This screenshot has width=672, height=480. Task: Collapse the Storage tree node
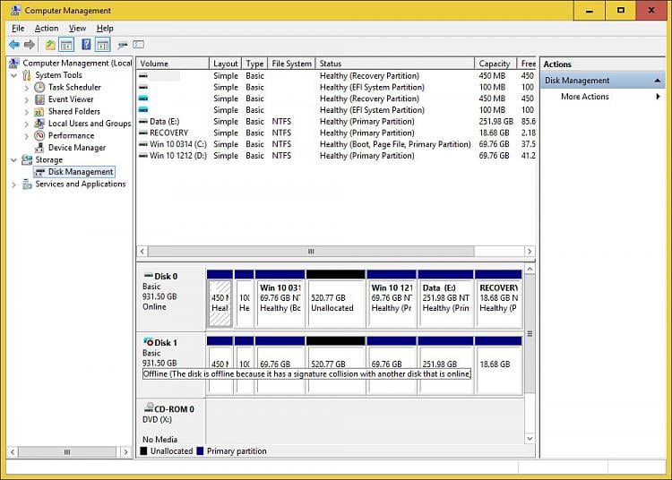coord(14,160)
